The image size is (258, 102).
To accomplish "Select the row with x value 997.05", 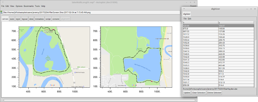I will pos(218,31).
